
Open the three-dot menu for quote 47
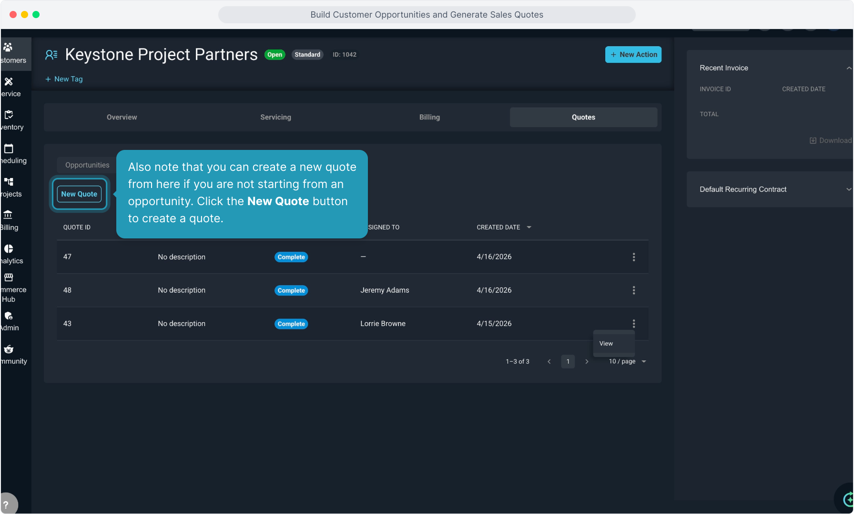(633, 257)
